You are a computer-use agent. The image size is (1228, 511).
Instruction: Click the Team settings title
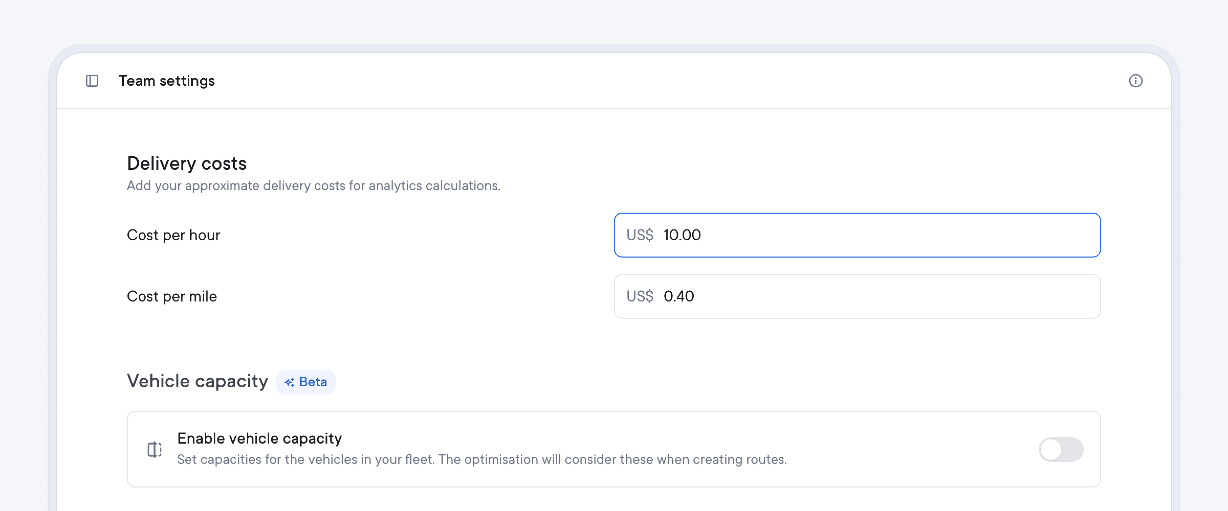167,81
